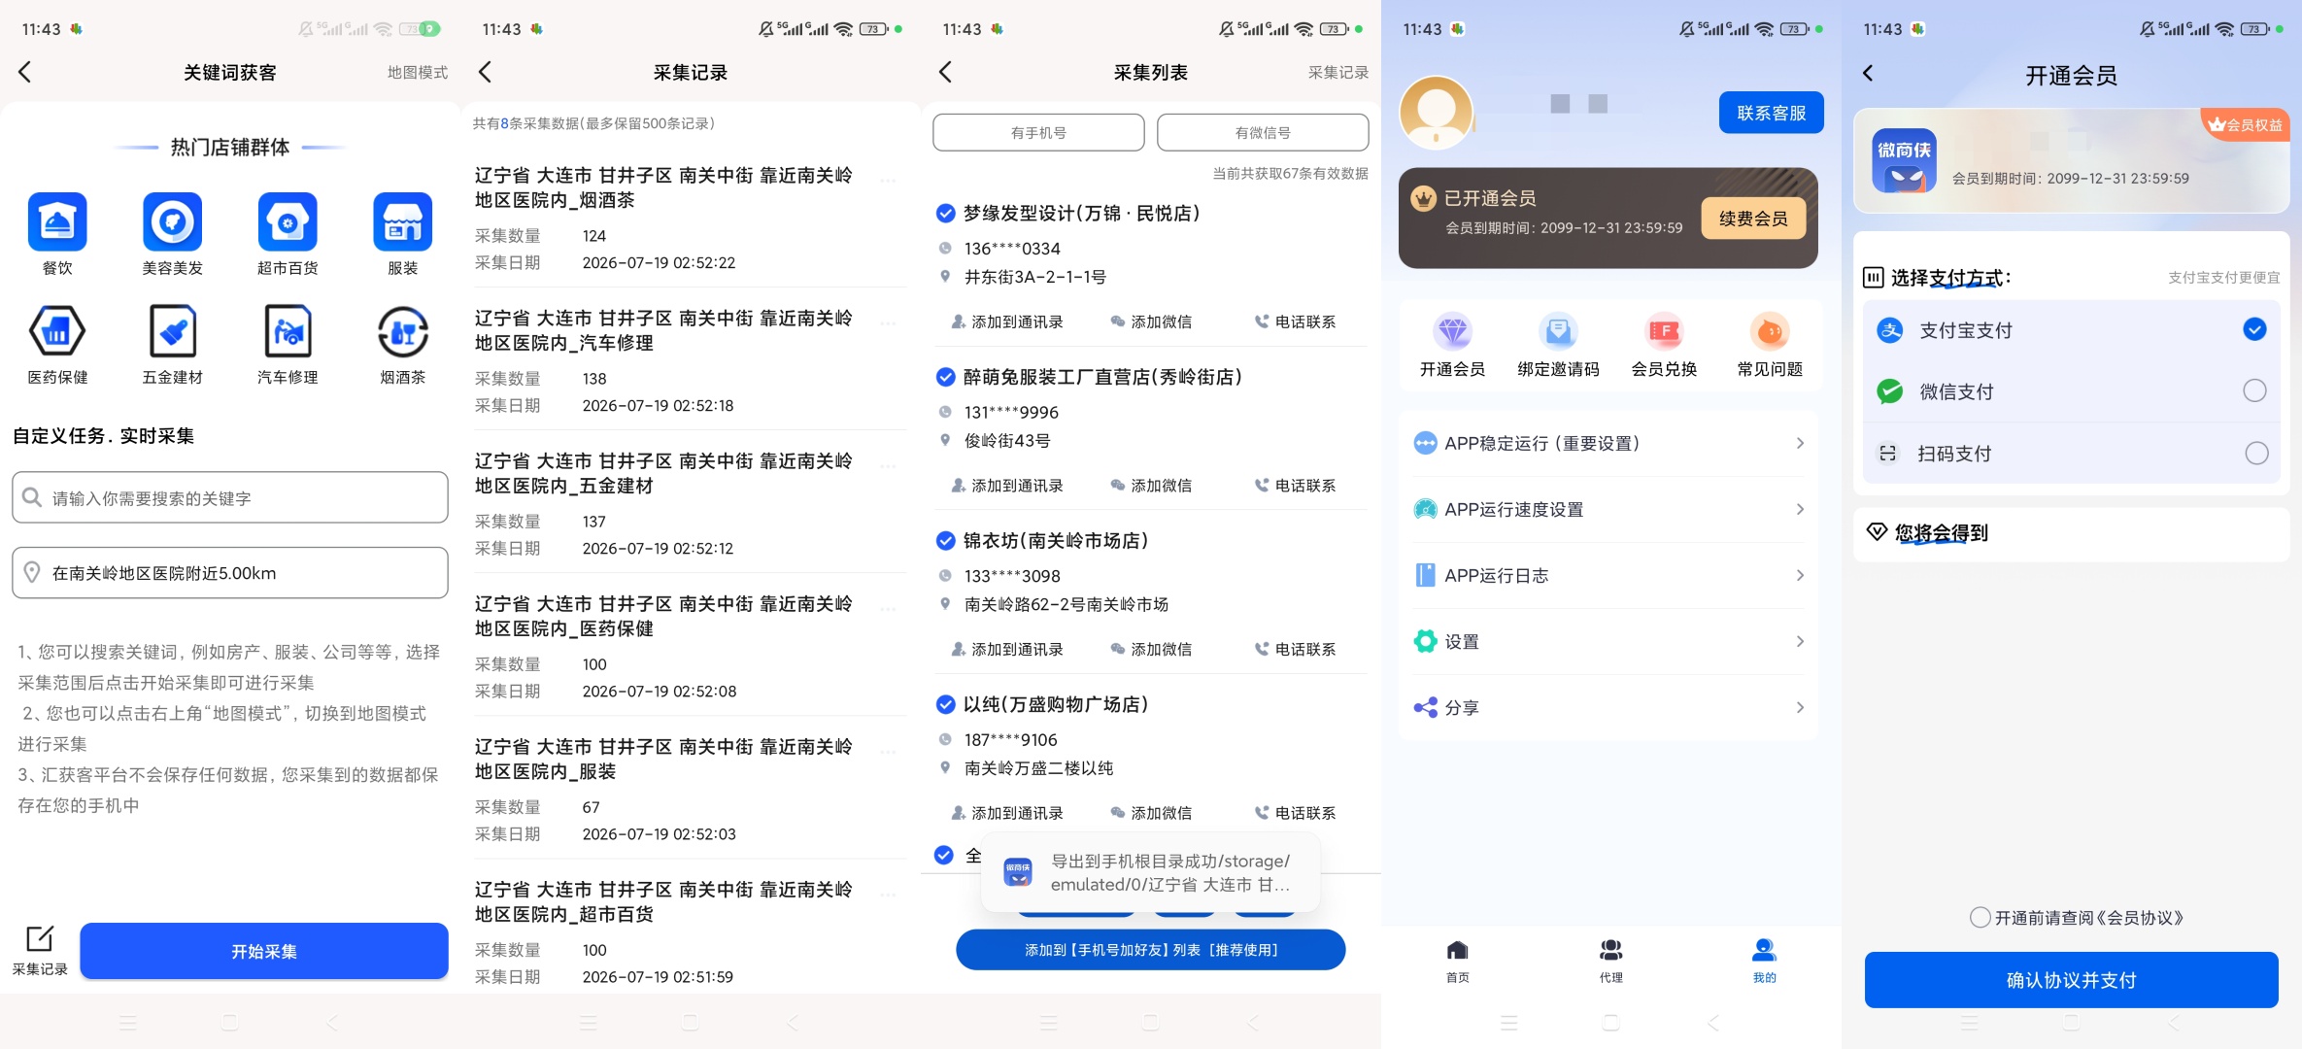Switch to the 代理 bottom tab
The width and height of the screenshot is (2302, 1049).
(1610, 960)
